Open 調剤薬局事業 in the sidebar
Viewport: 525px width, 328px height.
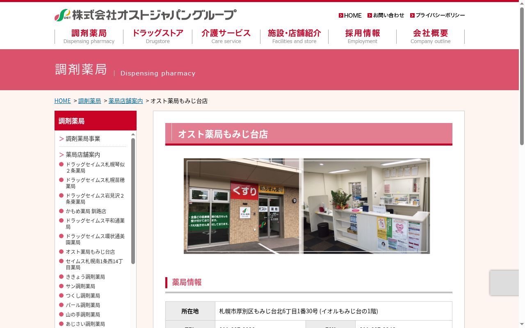pos(83,139)
